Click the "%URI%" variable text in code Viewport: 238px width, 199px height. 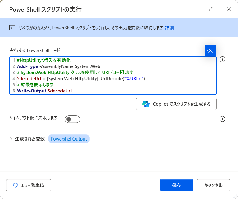coord(134,79)
